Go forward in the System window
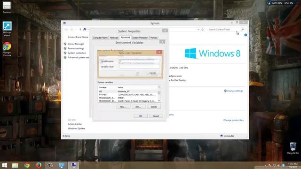301x169 pixels. 72,30
